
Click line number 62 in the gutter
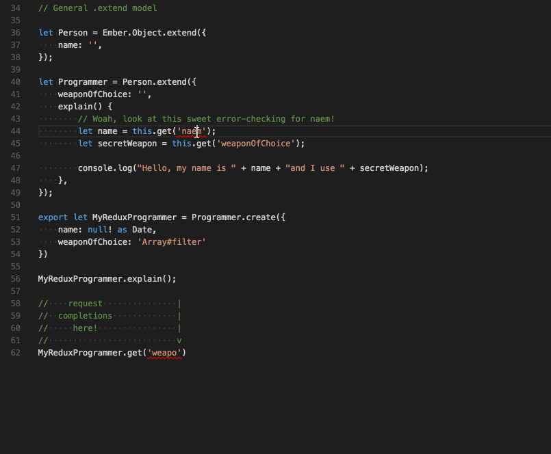(x=16, y=353)
